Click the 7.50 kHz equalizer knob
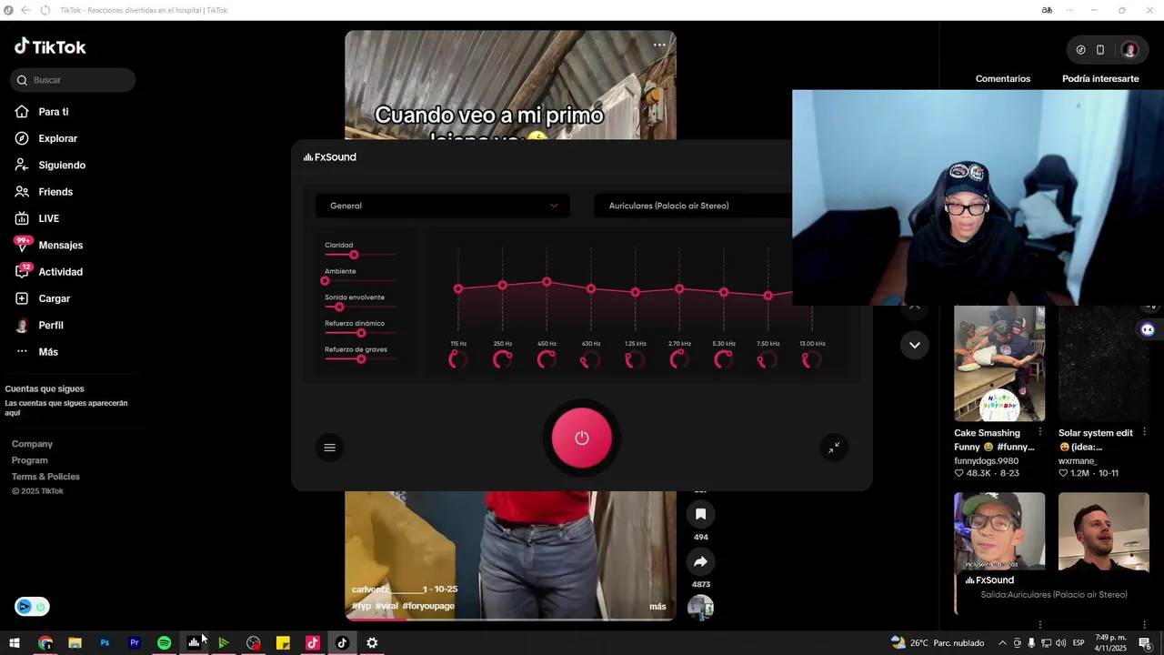The image size is (1164, 655). [768, 359]
